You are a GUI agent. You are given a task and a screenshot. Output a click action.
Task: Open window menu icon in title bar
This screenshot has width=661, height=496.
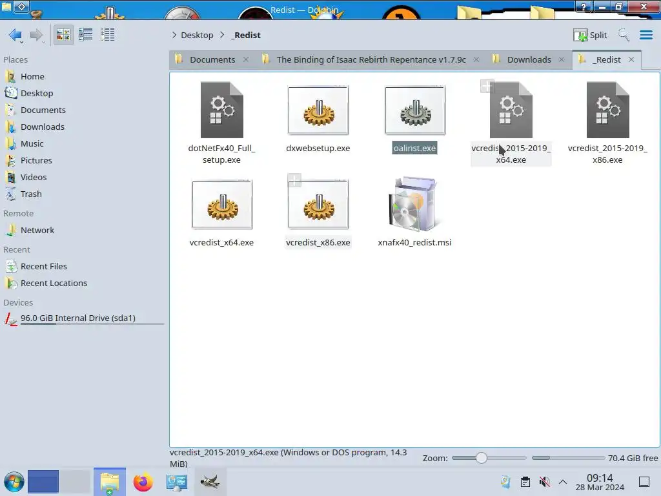point(6,6)
